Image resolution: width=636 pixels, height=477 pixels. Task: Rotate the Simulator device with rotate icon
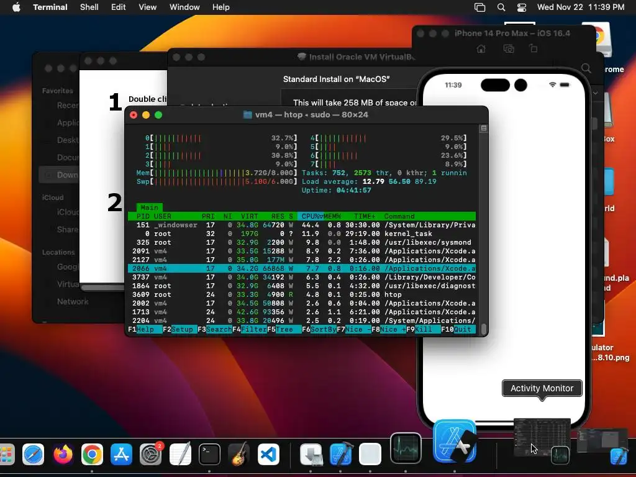[x=534, y=49]
